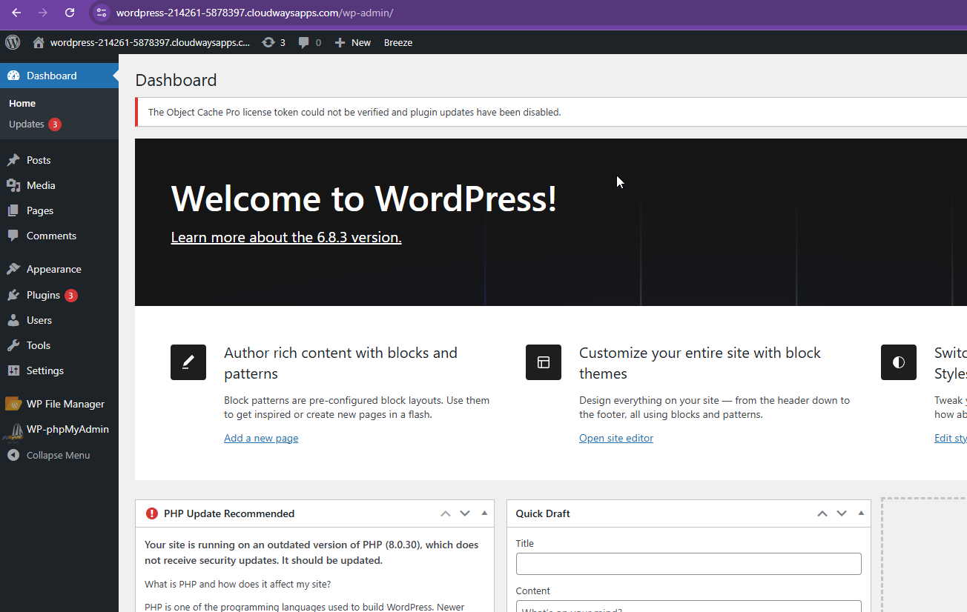Click the WordPress logo in admin bar
Image resolution: width=967 pixels, height=612 pixels.
point(13,42)
